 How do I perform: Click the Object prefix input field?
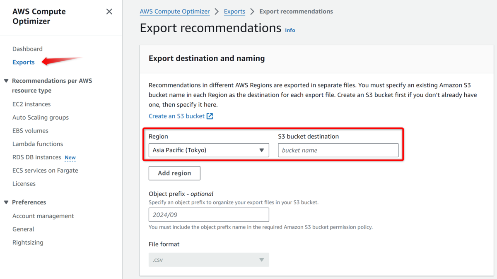pyautogui.click(x=209, y=215)
